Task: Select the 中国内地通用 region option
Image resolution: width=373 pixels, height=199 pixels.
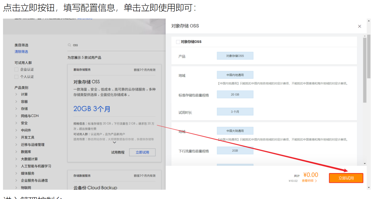Action: click(235, 75)
